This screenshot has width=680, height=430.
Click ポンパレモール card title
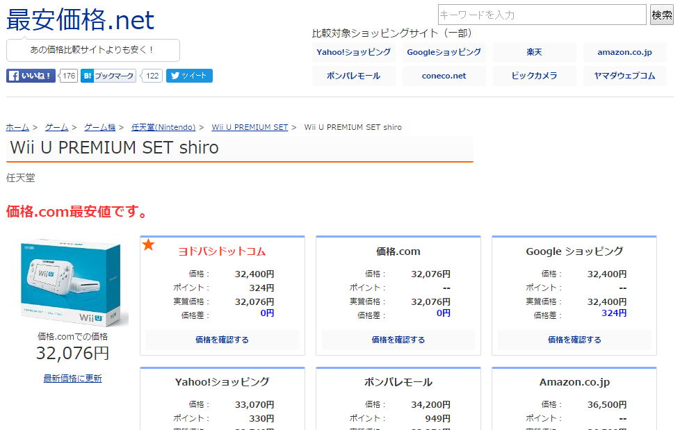398,382
